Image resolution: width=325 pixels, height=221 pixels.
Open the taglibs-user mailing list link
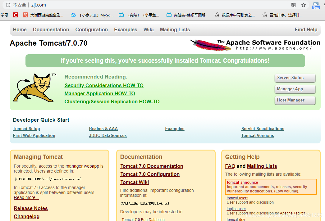(x=236, y=209)
